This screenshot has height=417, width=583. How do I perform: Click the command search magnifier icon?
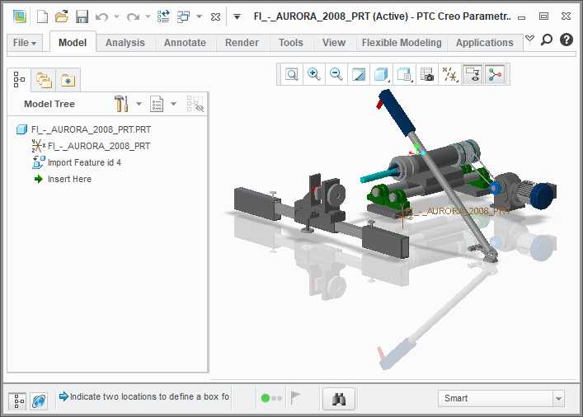pyautogui.click(x=547, y=40)
